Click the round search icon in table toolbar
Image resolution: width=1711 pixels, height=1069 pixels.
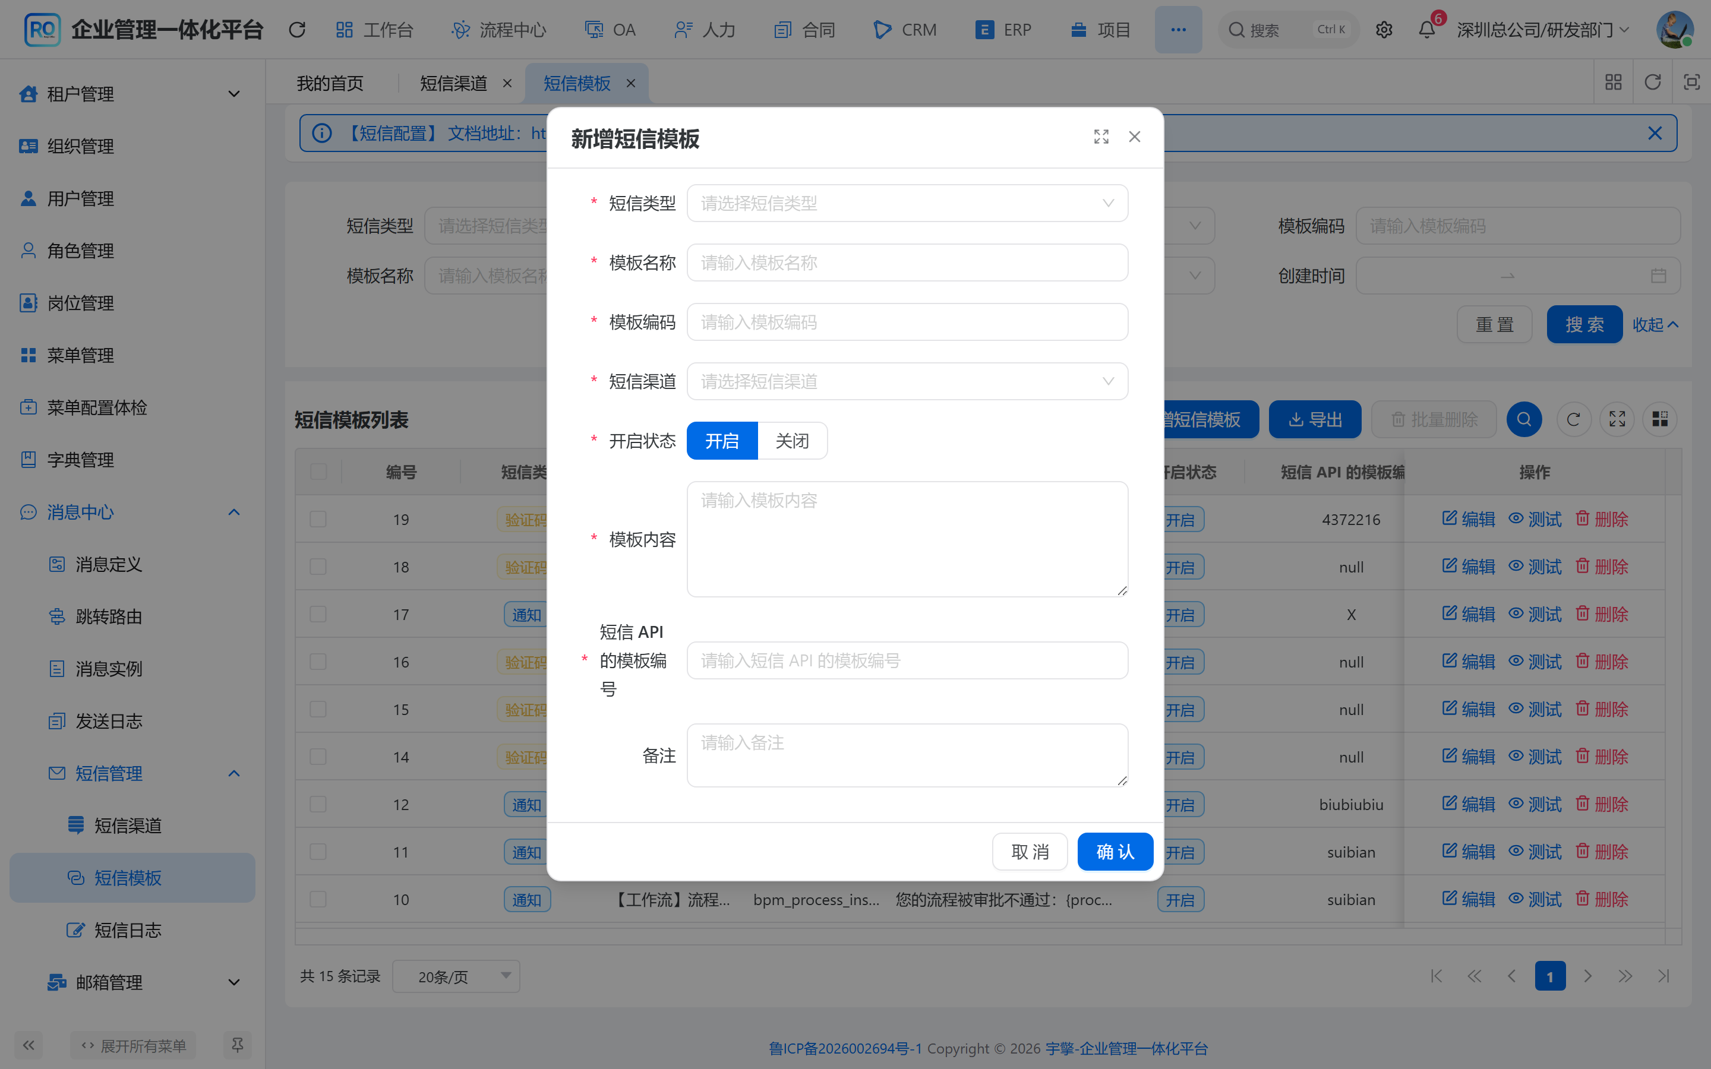pyautogui.click(x=1524, y=419)
